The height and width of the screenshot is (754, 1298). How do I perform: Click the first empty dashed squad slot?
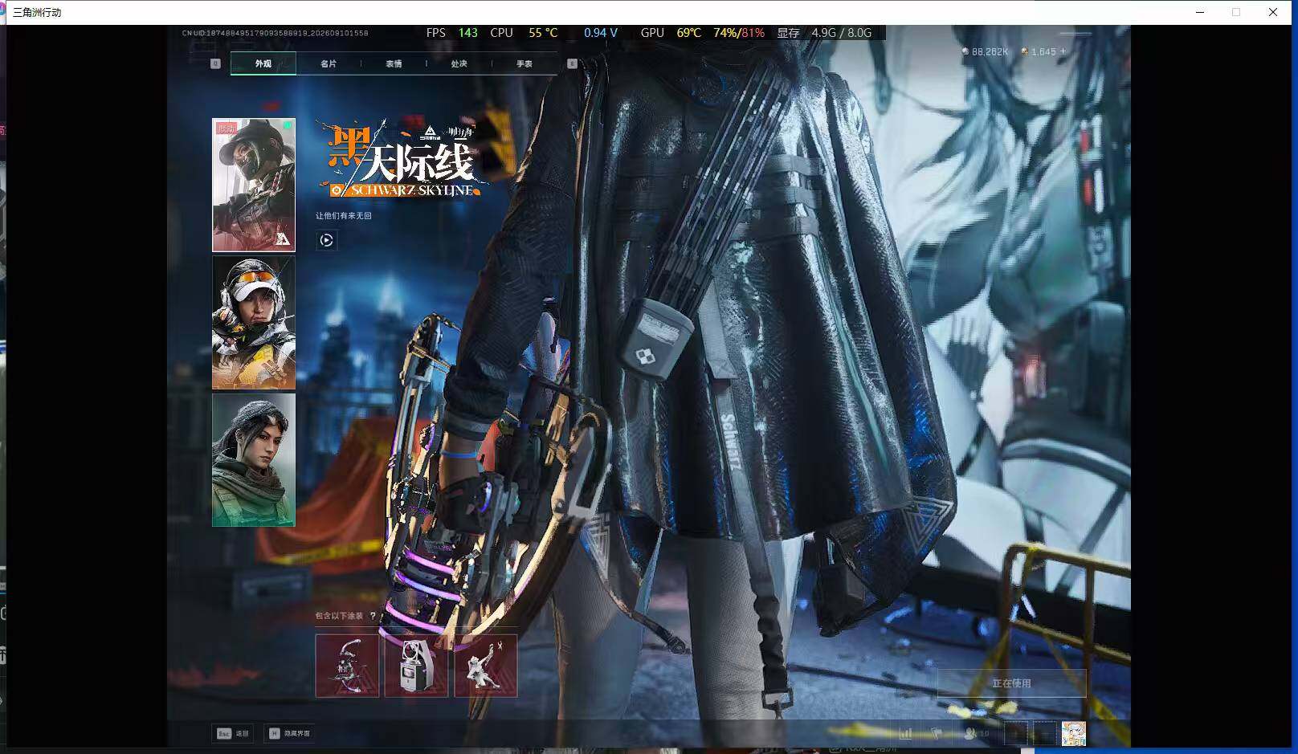[x=1016, y=733]
